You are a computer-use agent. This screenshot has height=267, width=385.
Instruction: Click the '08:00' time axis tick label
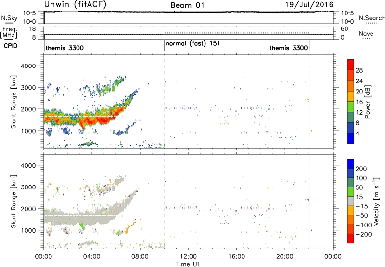pos(140,257)
